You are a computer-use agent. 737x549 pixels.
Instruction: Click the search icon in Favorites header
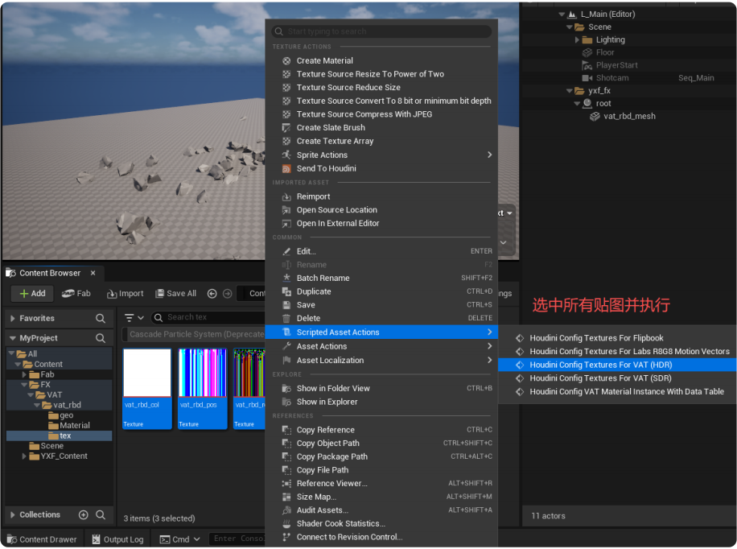101,319
